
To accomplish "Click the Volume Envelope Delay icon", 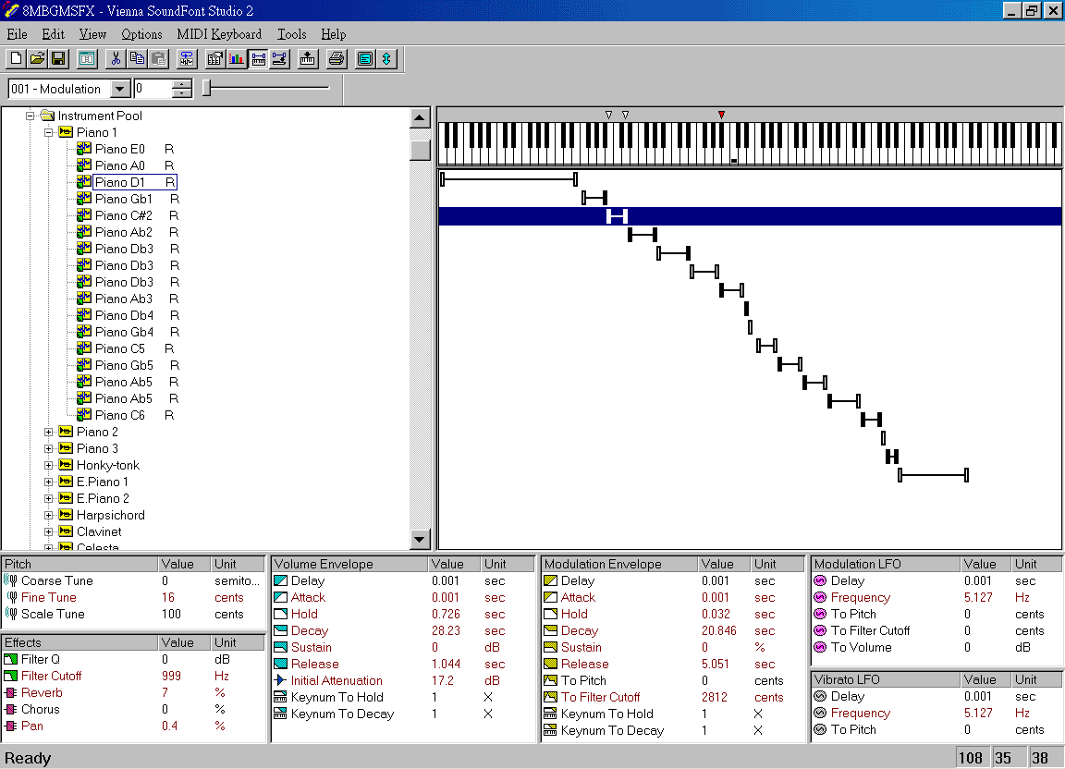I will click(280, 580).
